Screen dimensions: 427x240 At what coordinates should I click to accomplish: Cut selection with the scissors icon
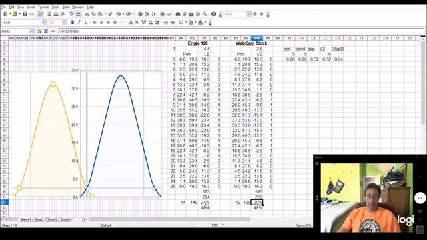tap(87, 14)
